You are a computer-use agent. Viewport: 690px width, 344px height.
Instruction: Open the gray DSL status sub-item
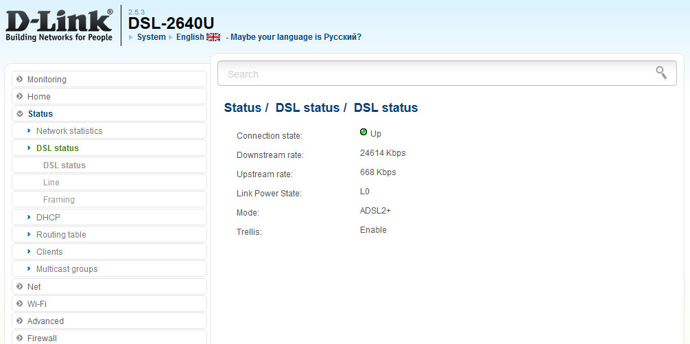click(x=109, y=165)
